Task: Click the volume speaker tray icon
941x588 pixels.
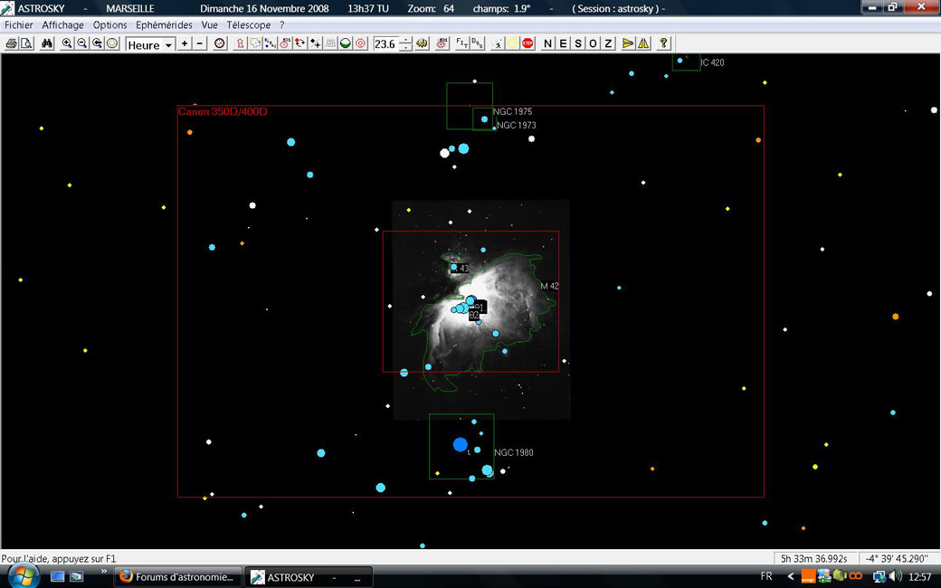Action: pyautogui.click(x=896, y=576)
